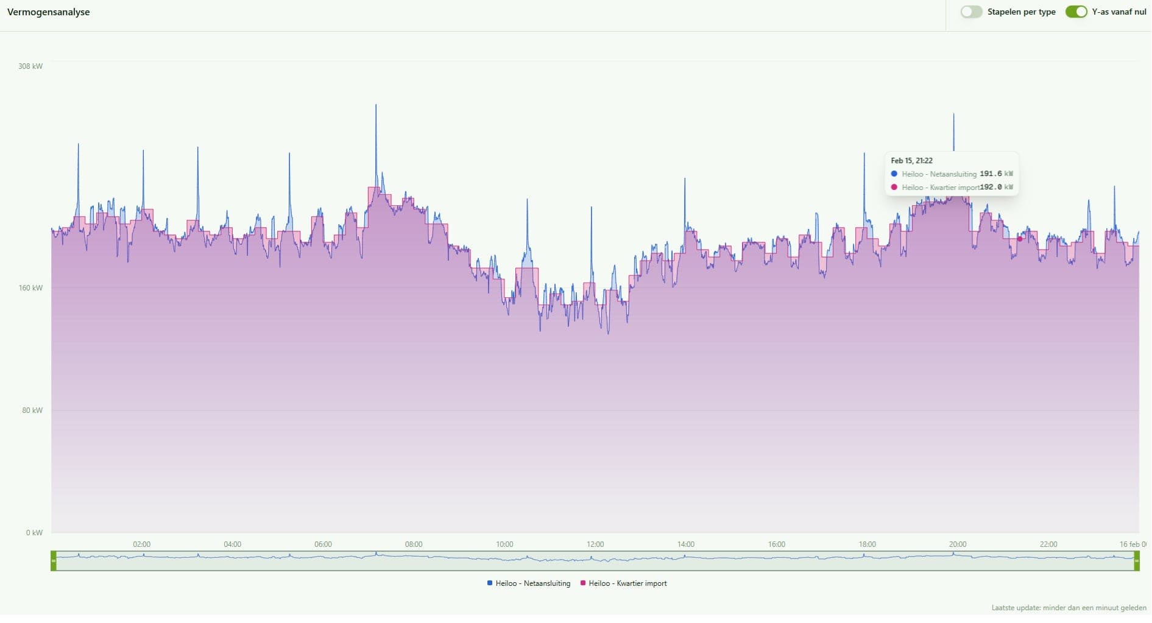Click the 06:00 time axis label
The height and width of the screenshot is (623, 1152).
click(x=323, y=544)
